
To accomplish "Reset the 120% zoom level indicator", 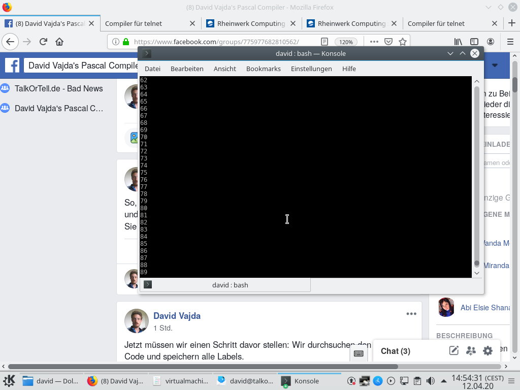I will tap(346, 42).
